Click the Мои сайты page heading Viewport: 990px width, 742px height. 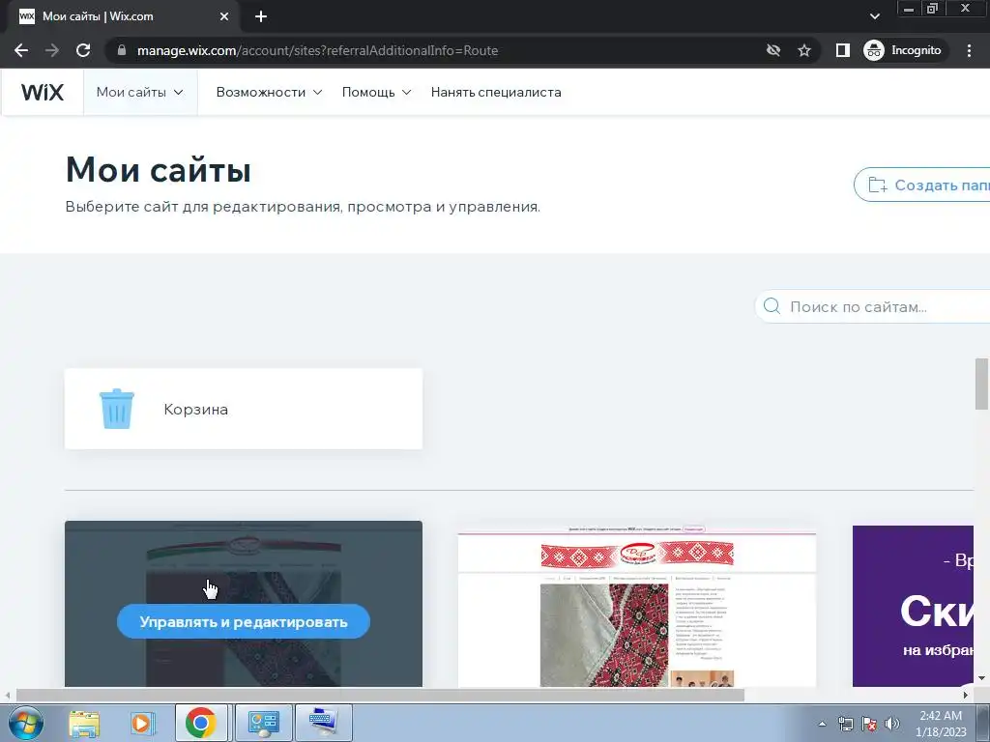click(x=158, y=169)
